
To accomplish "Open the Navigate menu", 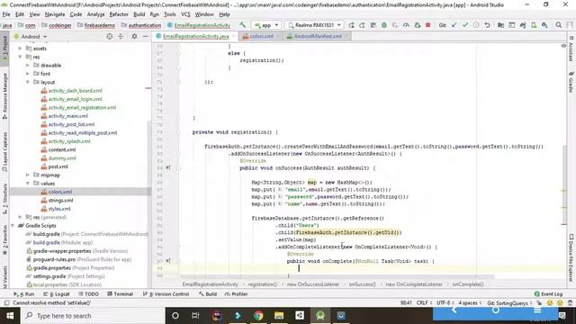I will coord(55,14).
